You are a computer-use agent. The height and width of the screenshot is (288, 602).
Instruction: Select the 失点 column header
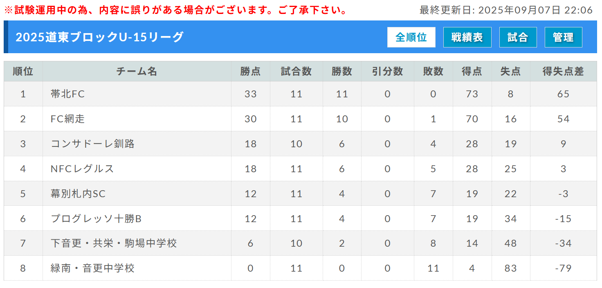510,71
